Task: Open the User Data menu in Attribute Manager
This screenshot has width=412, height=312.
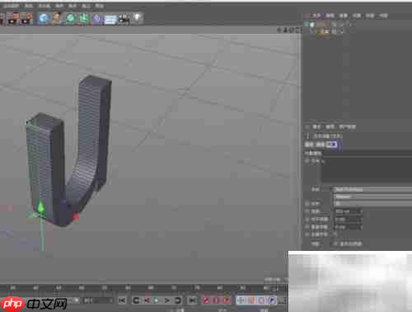Action: pos(347,126)
